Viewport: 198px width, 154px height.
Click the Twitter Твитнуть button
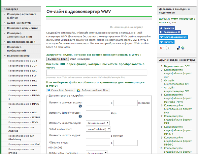pyautogui.click(x=167, y=42)
